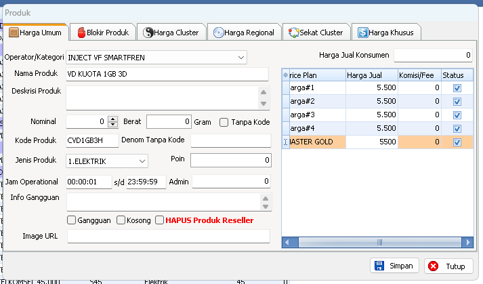Click the yin-yang Harga Cluster icon
483x284 pixels.
pyautogui.click(x=148, y=33)
